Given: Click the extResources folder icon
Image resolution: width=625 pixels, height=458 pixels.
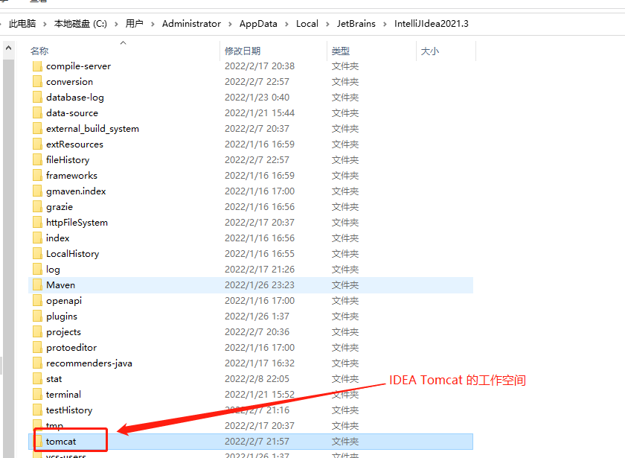Looking at the screenshot, I should (37, 144).
